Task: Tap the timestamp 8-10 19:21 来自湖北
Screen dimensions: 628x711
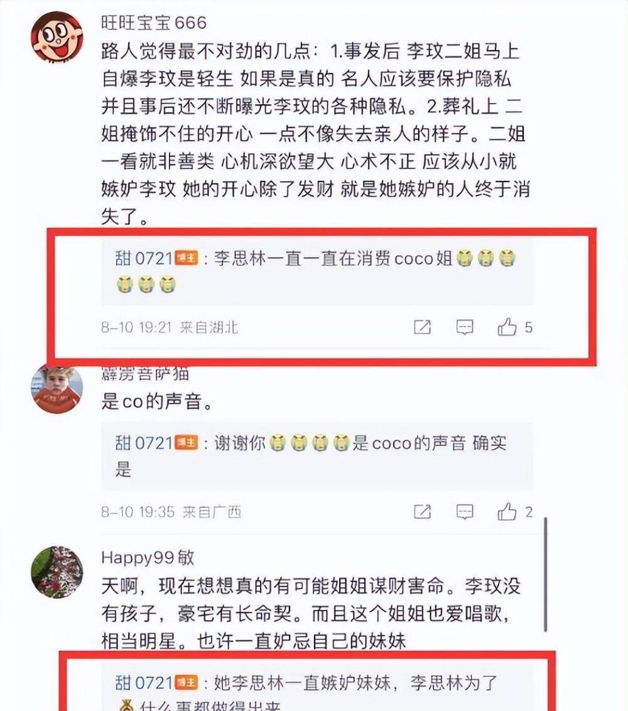Action: (x=170, y=327)
